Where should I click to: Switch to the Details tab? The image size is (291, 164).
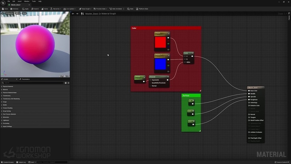coord(6,79)
